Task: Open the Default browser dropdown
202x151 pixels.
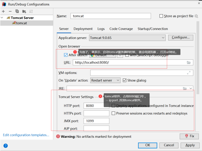Action: click(103, 55)
